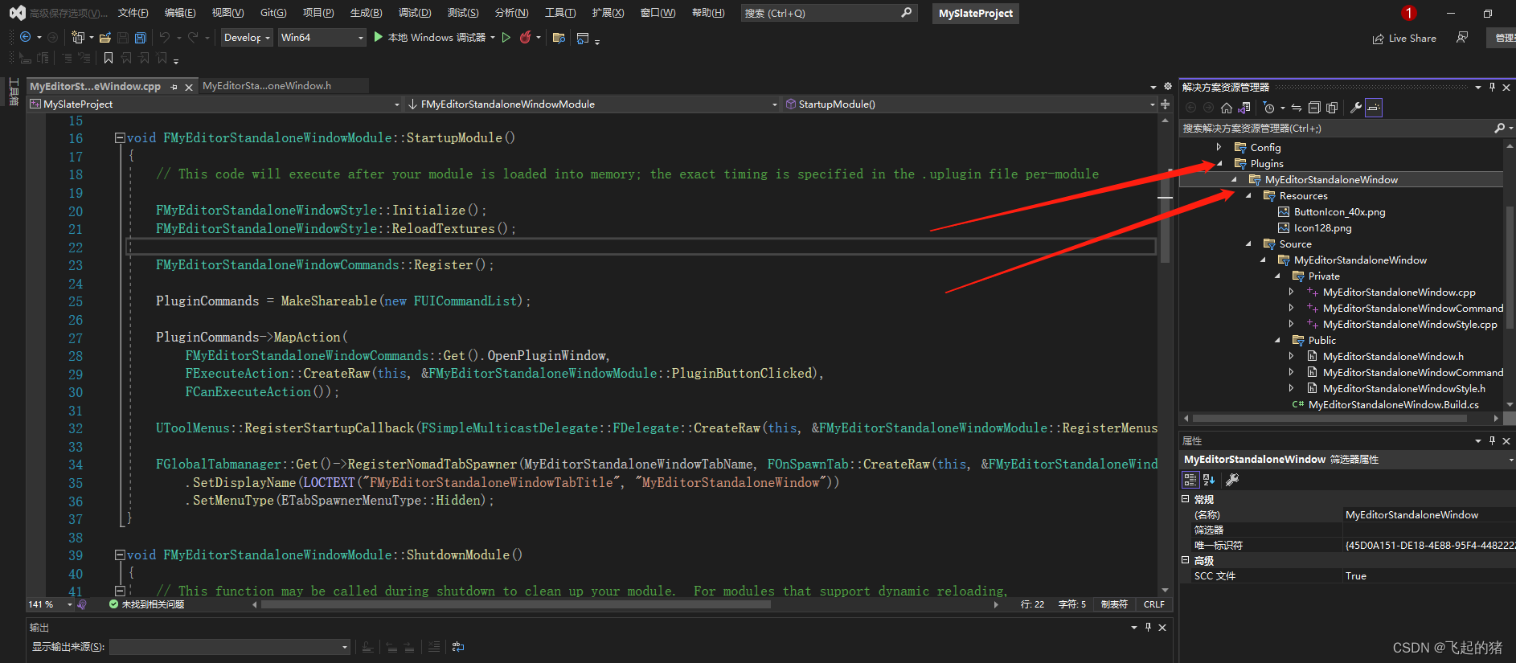Click the search magnifier in Solution Explorer
Screen dimensions: 1516x663
click(1499, 128)
